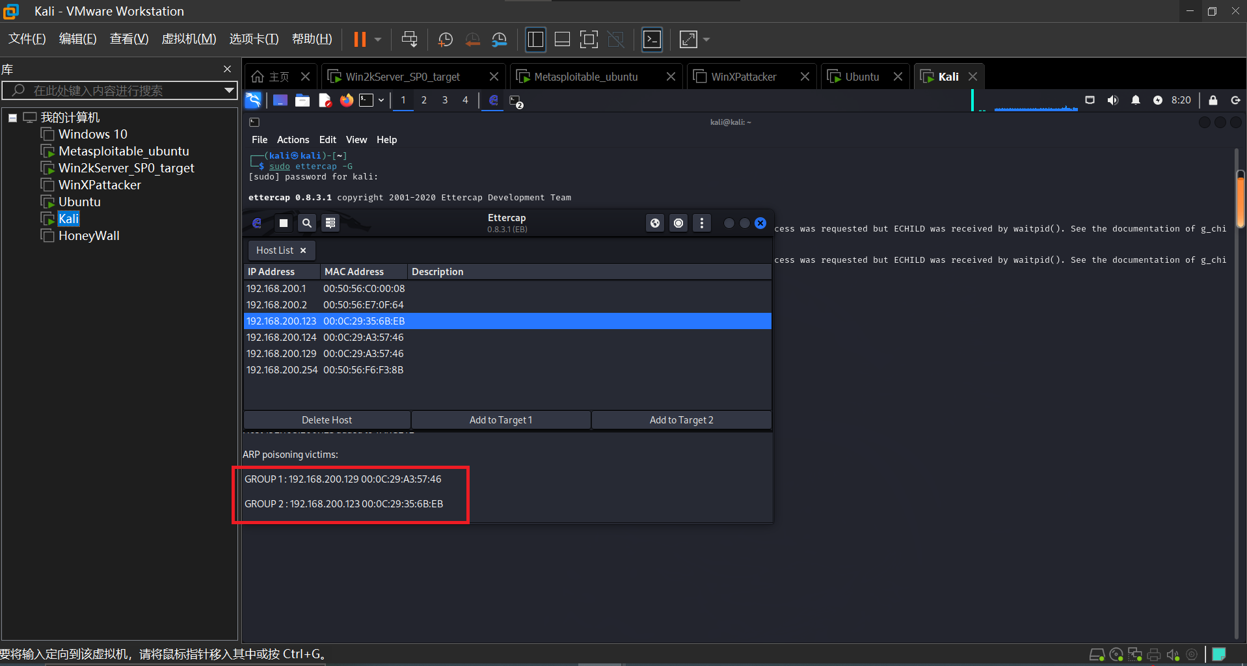1247x666 pixels.
Task: Click the volume speaker tray icon
Action: click(1113, 100)
